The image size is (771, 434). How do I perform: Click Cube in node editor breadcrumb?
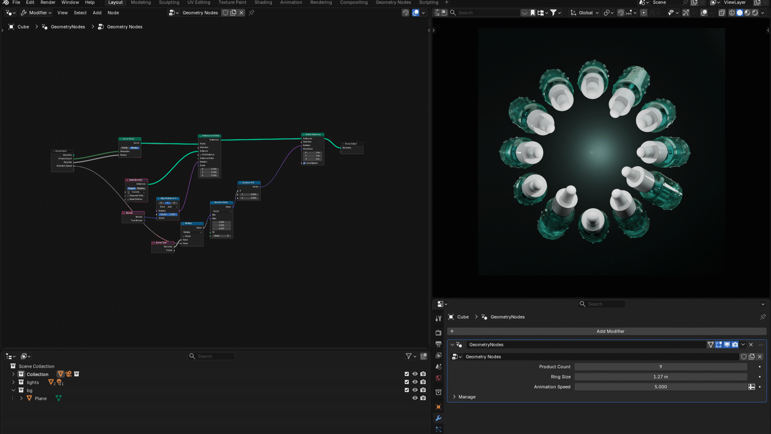(23, 27)
